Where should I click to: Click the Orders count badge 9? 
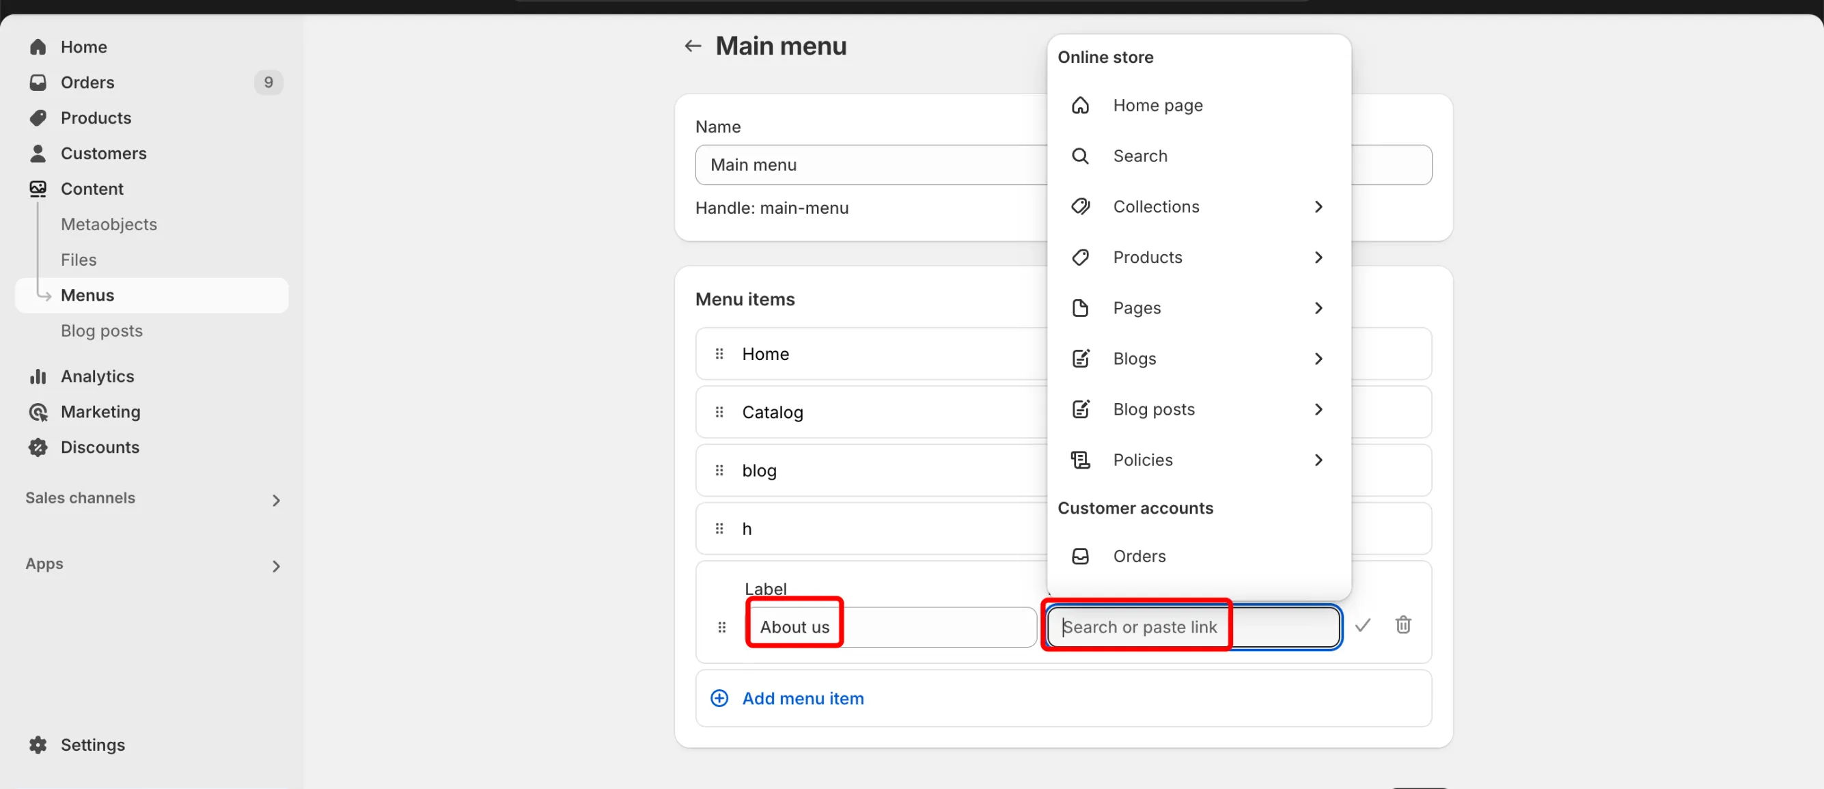[x=268, y=82]
